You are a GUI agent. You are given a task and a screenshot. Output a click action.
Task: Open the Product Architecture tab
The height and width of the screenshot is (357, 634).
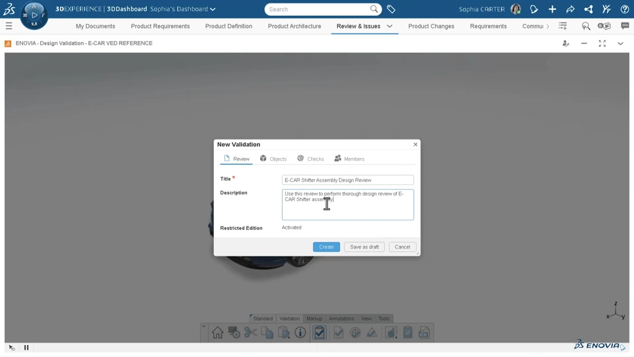coord(295,26)
